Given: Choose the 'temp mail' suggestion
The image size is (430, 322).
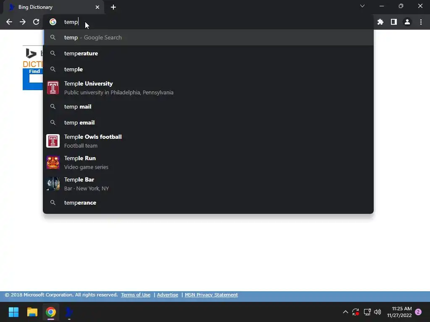Looking at the screenshot, I should 208,106.
